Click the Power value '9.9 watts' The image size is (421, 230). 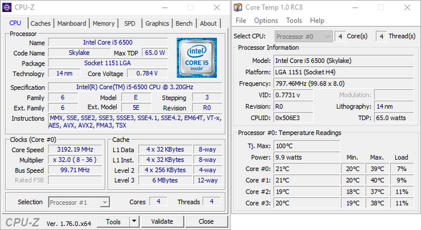(307, 157)
